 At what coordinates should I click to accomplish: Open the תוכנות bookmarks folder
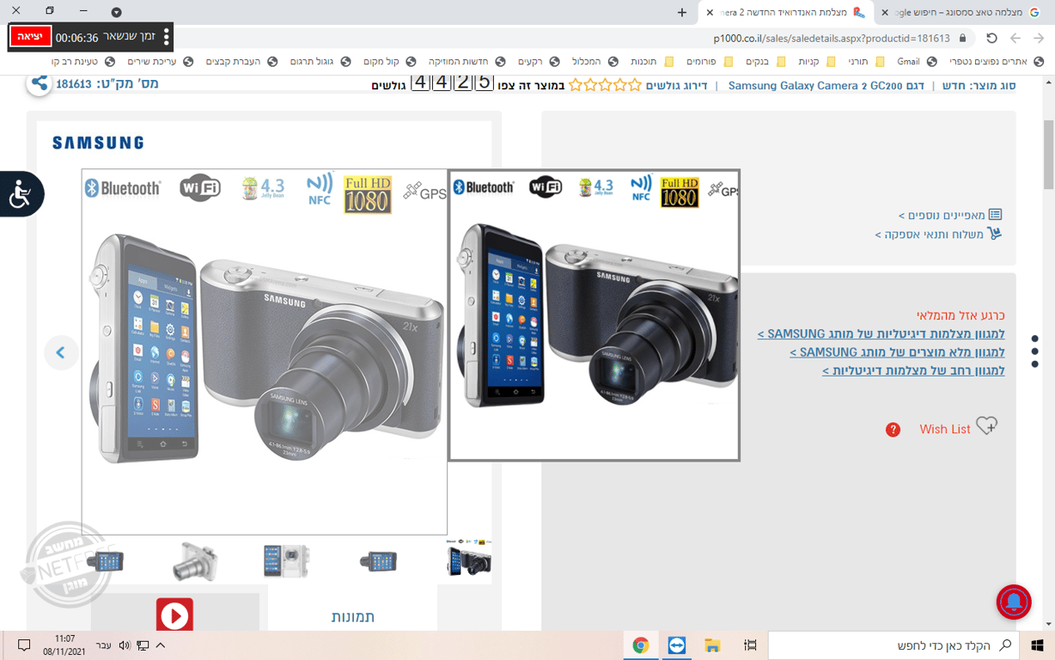[x=652, y=61]
